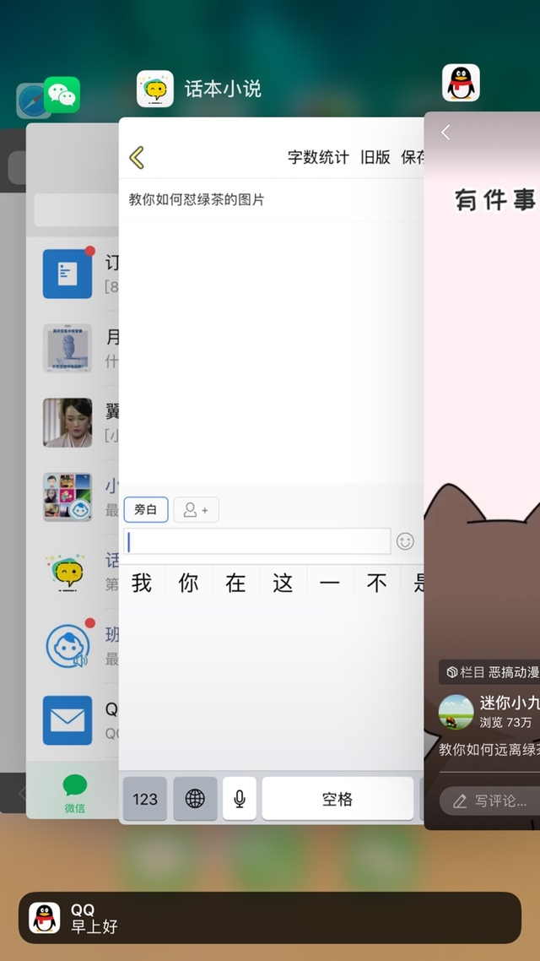Image resolution: width=540 pixels, height=961 pixels.
Task: Switch to 旧版 old version
Action: 375,157
